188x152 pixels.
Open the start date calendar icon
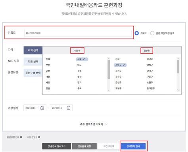pyautogui.click(x=42, y=108)
